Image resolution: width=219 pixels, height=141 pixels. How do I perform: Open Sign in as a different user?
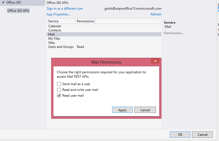[x=65, y=9]
